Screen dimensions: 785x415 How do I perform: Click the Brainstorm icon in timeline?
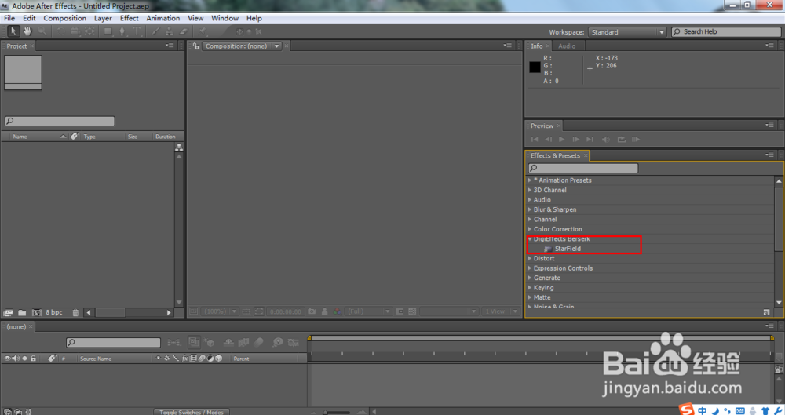[277, 342]
